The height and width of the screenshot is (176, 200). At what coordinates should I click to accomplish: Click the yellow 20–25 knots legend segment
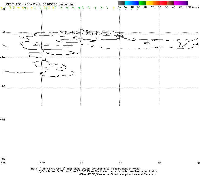click(x=149, y=3)
